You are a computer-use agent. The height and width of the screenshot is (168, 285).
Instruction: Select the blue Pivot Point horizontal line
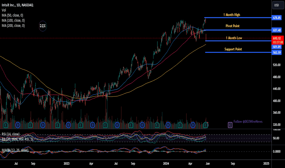[237, 30]
